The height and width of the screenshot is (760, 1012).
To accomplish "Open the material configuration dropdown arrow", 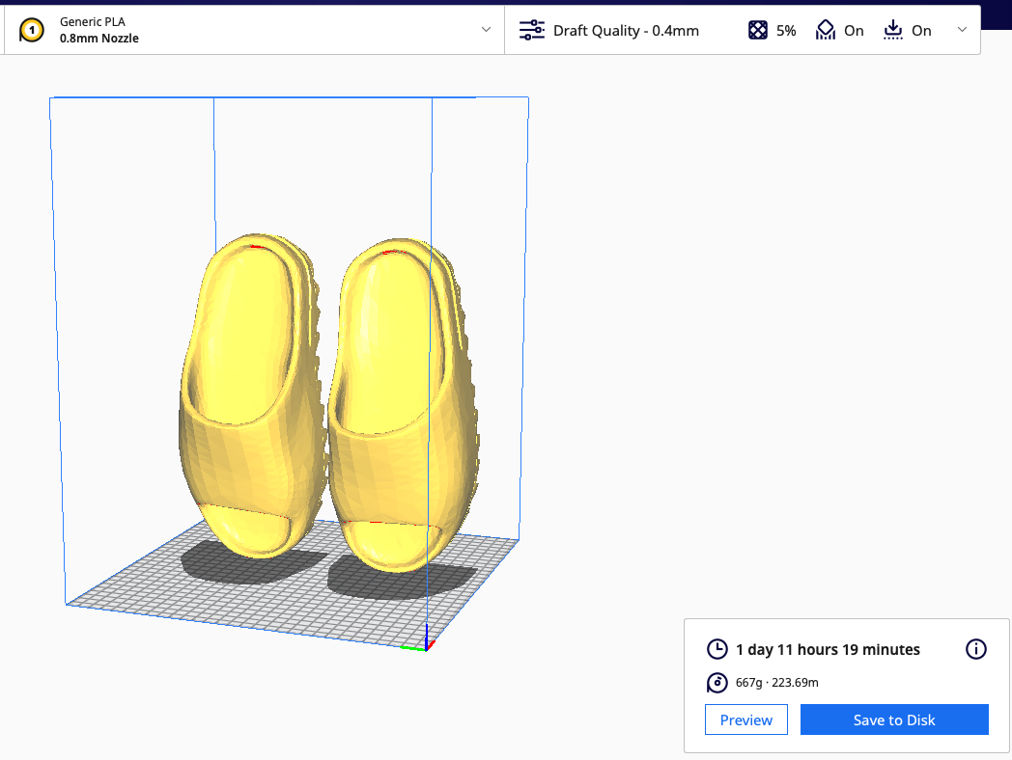I will [x=486, y=30].
